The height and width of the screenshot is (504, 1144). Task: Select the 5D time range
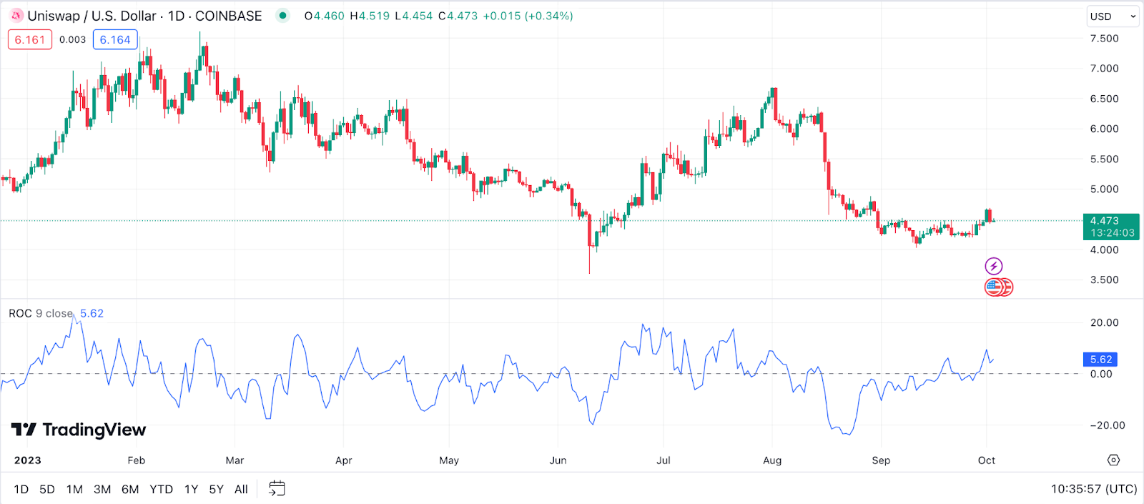tap(47, 490)
